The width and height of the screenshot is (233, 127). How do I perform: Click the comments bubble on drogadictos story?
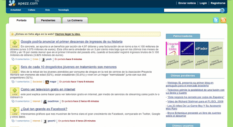pos(13,82)
